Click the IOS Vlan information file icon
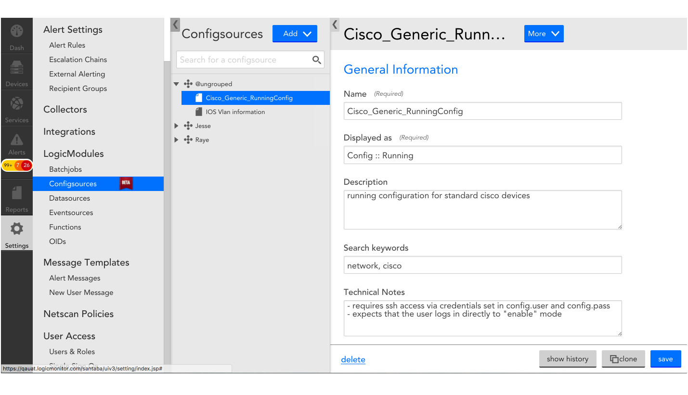Screen dimensions: 688x395 tap(198, 112)
